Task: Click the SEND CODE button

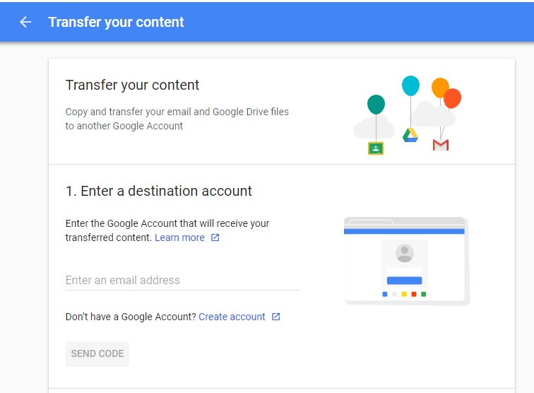Action: click(97, 354)
